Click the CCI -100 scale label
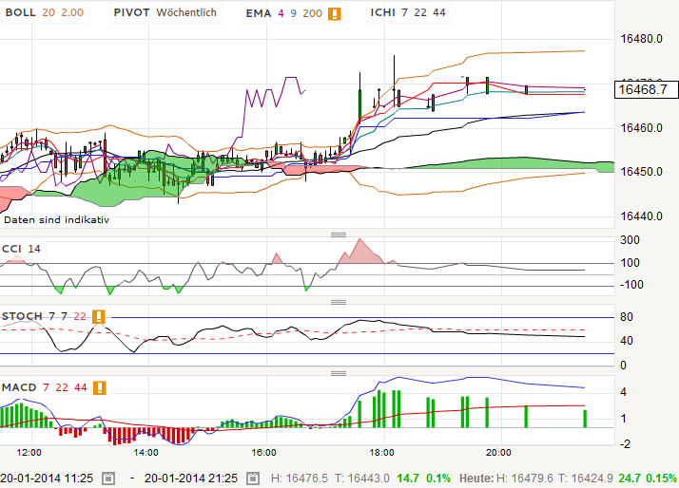The height and width of the screenshot is (488, 679). click(631, 285)
